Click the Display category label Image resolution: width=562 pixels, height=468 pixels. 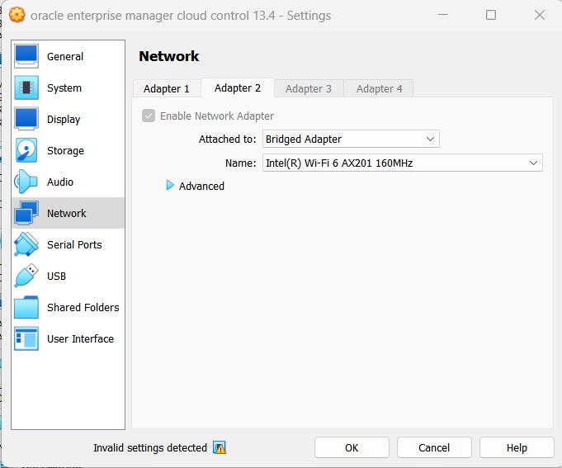coord(64,120)
